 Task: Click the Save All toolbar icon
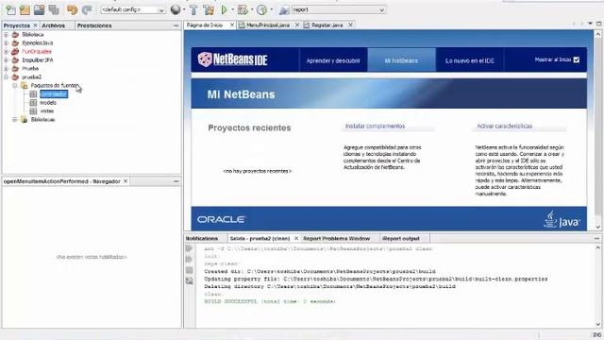54,9
